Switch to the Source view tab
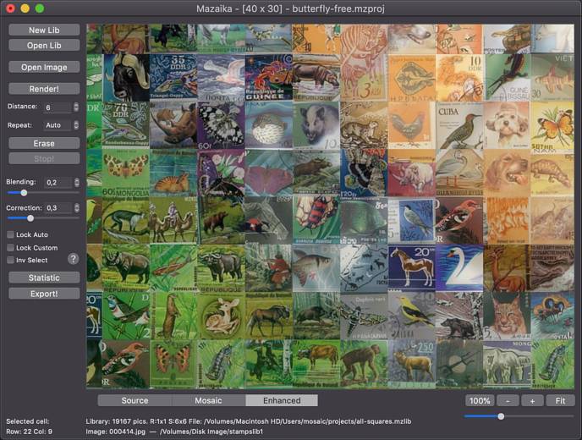The width and height of the screenshot is (582, 440). (135, 400)
